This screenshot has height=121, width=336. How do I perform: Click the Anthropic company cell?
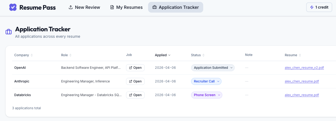coord(22,81)
